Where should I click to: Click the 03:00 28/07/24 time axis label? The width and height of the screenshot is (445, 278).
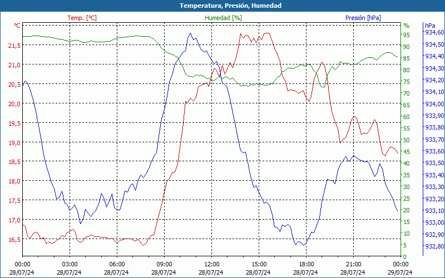tap(70, 269)
